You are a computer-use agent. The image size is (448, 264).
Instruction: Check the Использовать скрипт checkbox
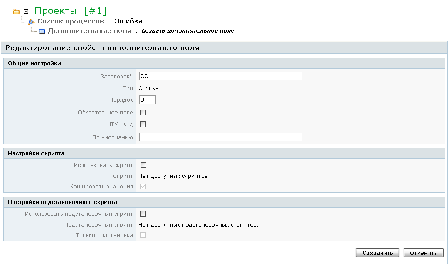[x=143, y=165]
